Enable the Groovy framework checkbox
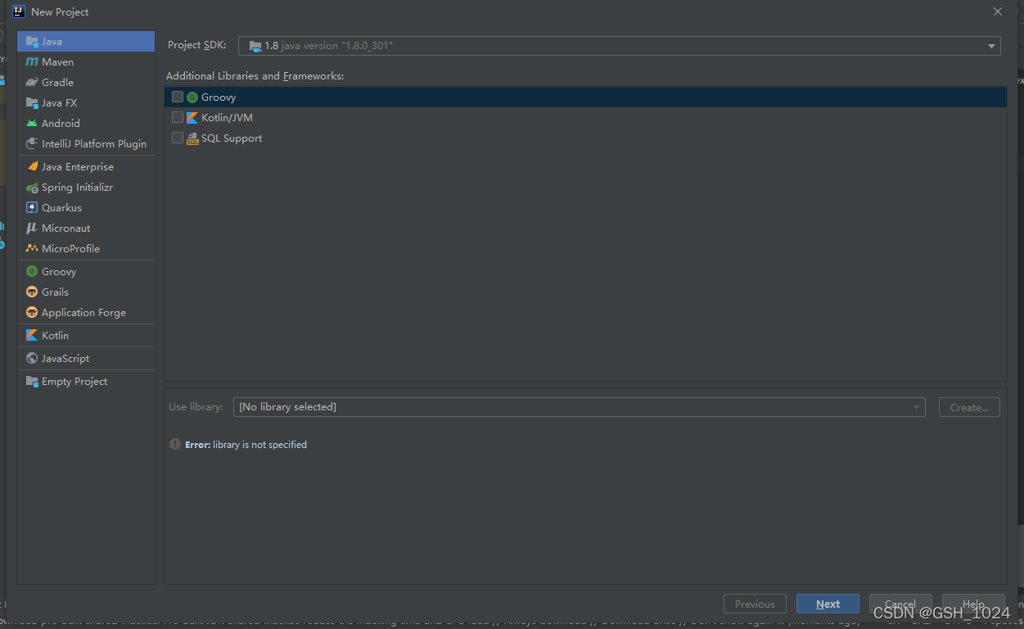The height and width of the screenshot is (629, 1024). [x=178, y=97]
